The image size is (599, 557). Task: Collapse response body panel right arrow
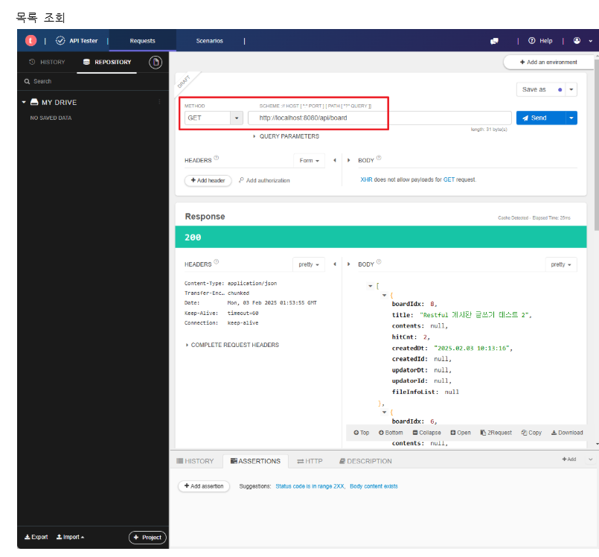click(348, 264)
